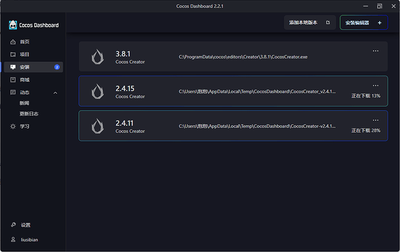Click the Cocos Dashboard logo icon

point(13,25)
